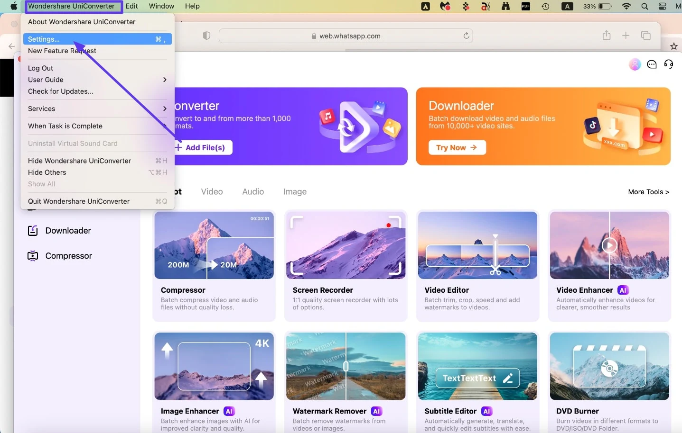The height and width of the screenshot is (433, 682).
Task: Switch to the Audio tab
Action: pyautogui.click(x=253, y=191)
